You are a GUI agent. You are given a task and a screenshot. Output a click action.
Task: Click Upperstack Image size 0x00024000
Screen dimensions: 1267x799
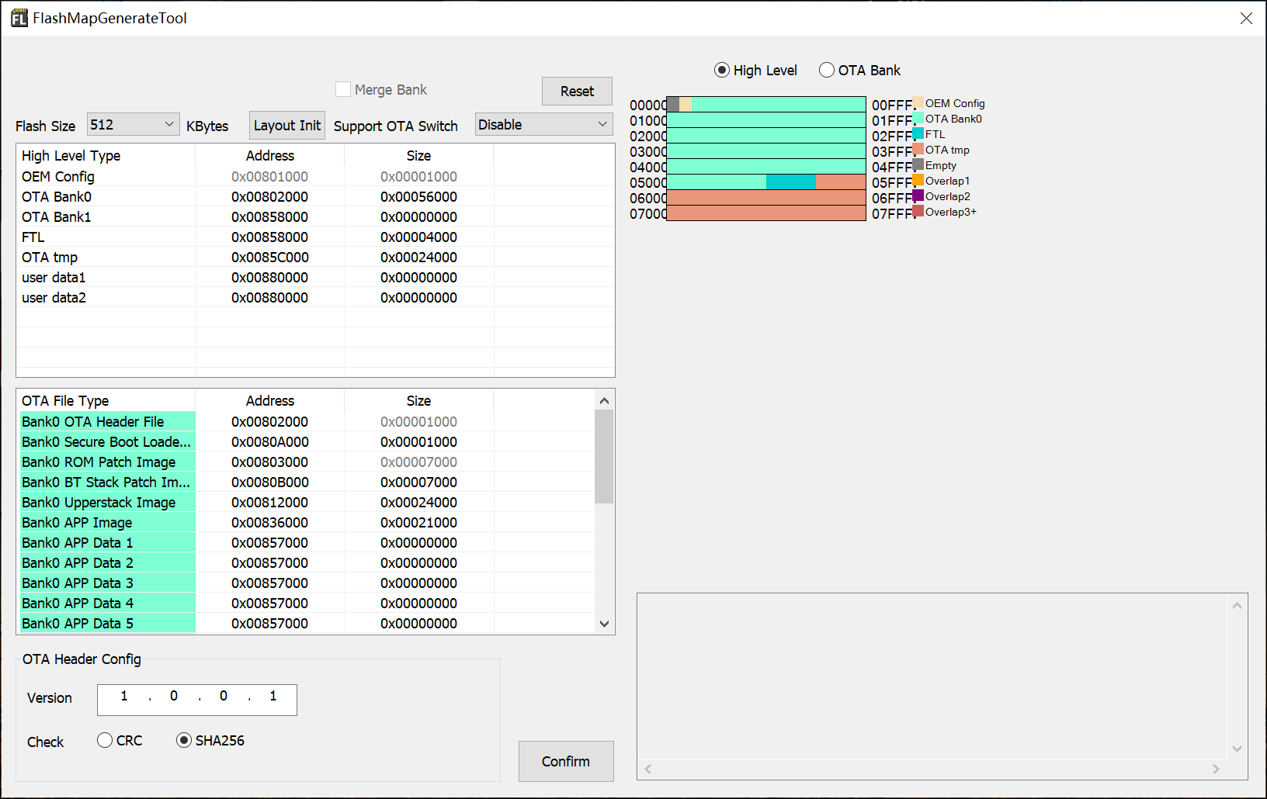pos(418,503)
